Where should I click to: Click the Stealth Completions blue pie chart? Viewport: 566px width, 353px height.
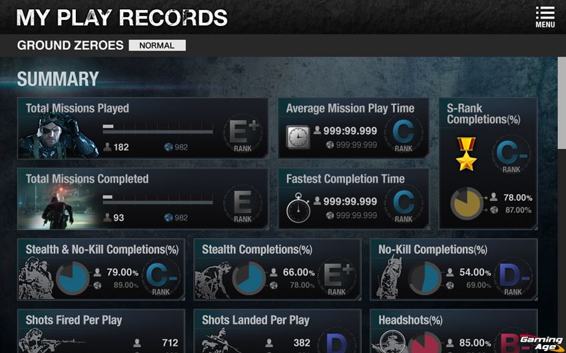point(249,278)
